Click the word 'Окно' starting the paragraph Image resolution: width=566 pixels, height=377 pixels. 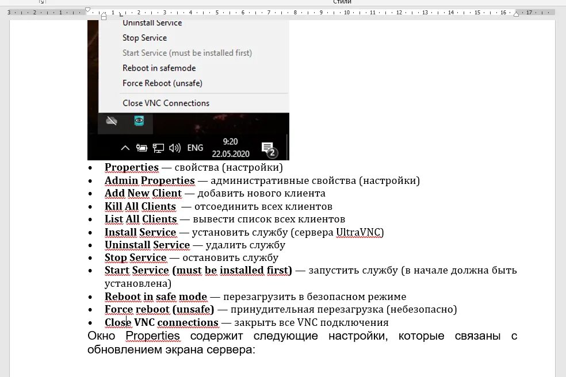[x=101, y=336]
